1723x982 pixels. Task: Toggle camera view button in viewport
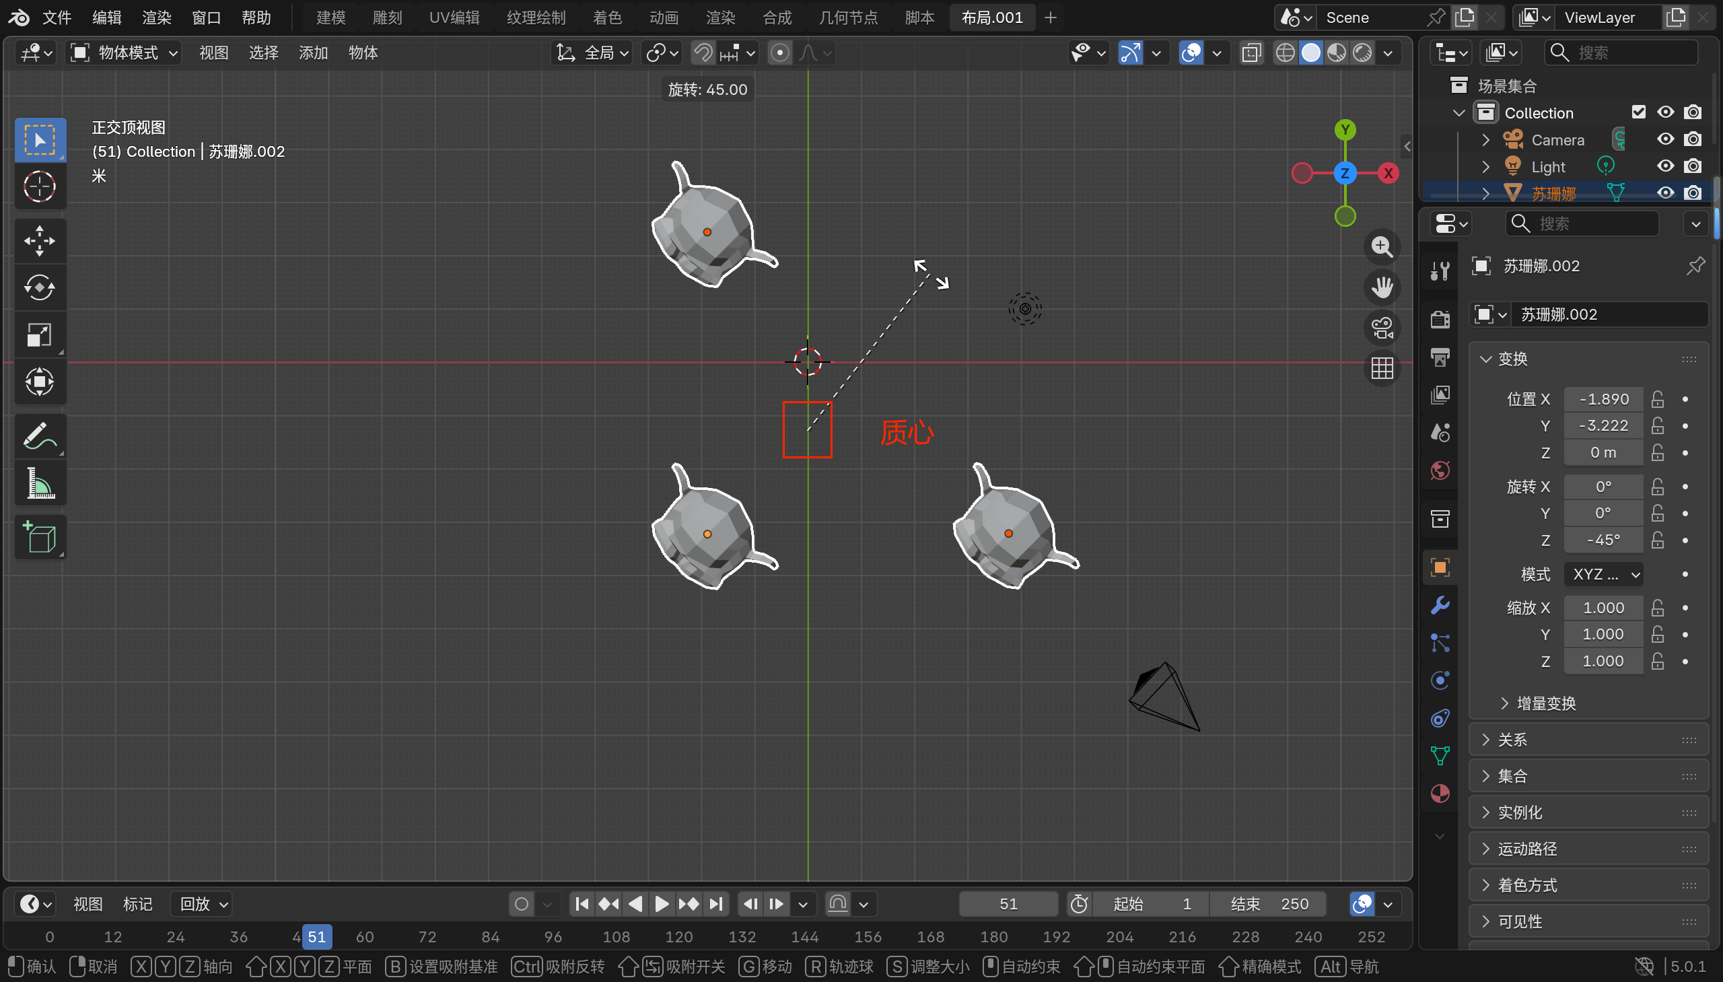coord(1382,328)
